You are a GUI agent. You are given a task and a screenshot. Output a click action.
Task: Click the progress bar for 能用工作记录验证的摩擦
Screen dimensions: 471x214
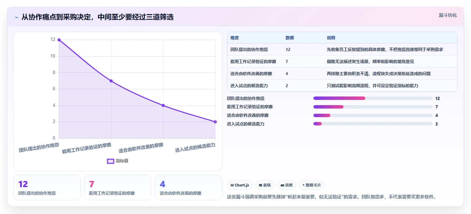[373, 107]
